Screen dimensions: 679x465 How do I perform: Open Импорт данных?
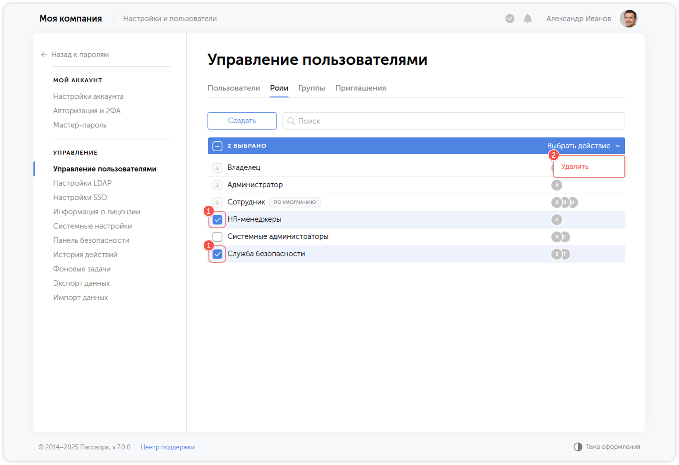pos(80,298)
